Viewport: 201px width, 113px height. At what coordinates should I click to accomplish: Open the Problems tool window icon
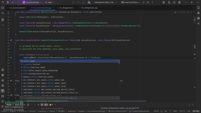[x=3, y=101]
